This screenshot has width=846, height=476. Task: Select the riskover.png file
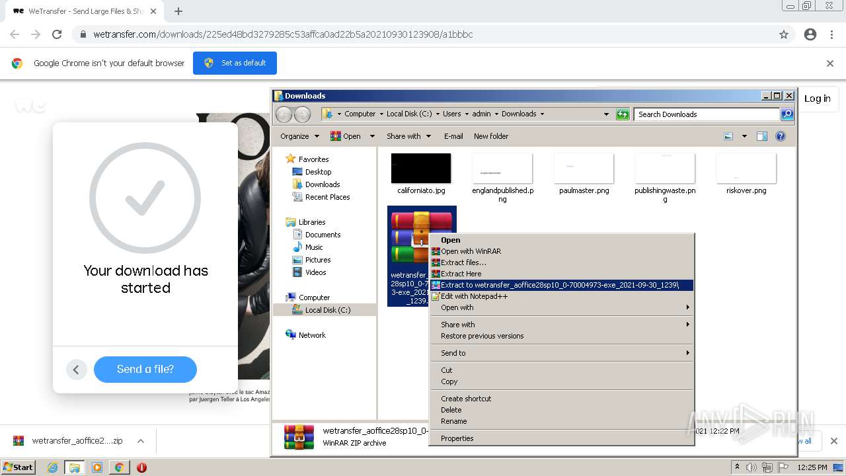pyautogui.click(x=746, y=174)
